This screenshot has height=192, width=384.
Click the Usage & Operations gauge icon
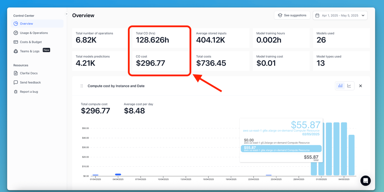16,33
